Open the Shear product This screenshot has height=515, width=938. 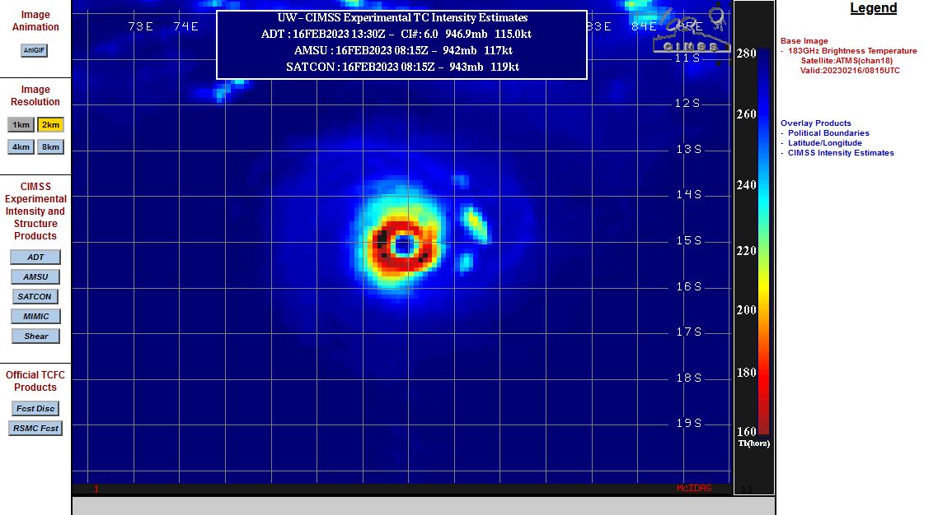(35, 336)
